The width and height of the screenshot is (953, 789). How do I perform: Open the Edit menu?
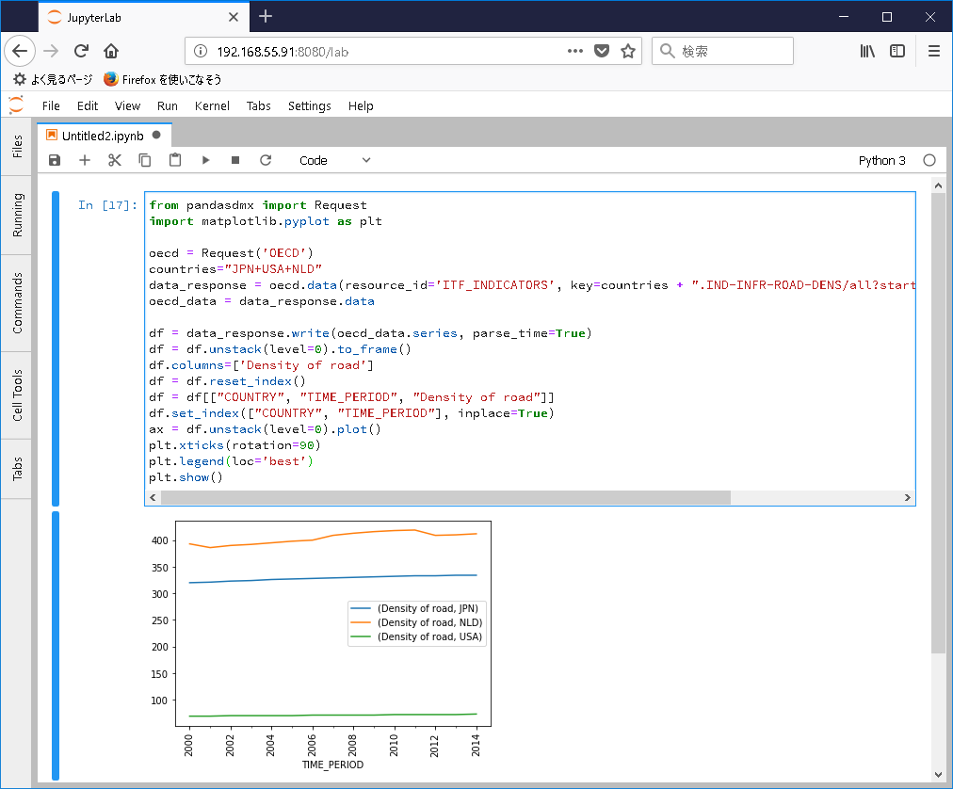[x=88, y=105]
